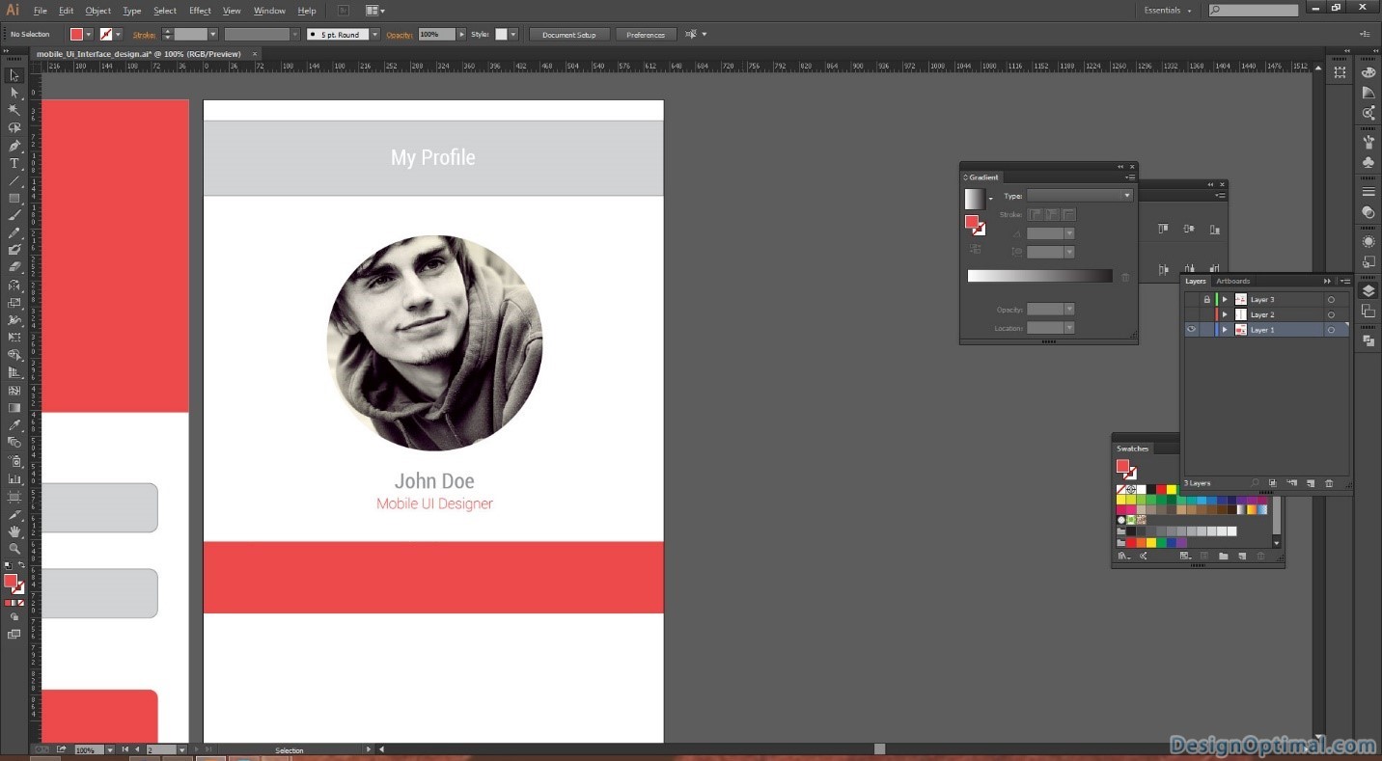Open the Effect menu
Image resolution: width=1382 pixels, height=761 pixels.
click(x=200, y=11)
